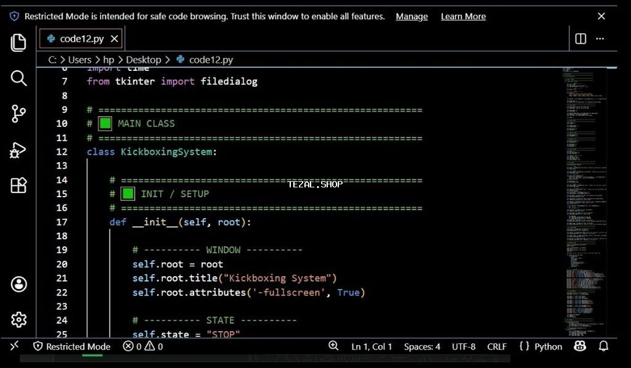
Task: Click the Desktop breadcrumb segment
Action: 143,60
